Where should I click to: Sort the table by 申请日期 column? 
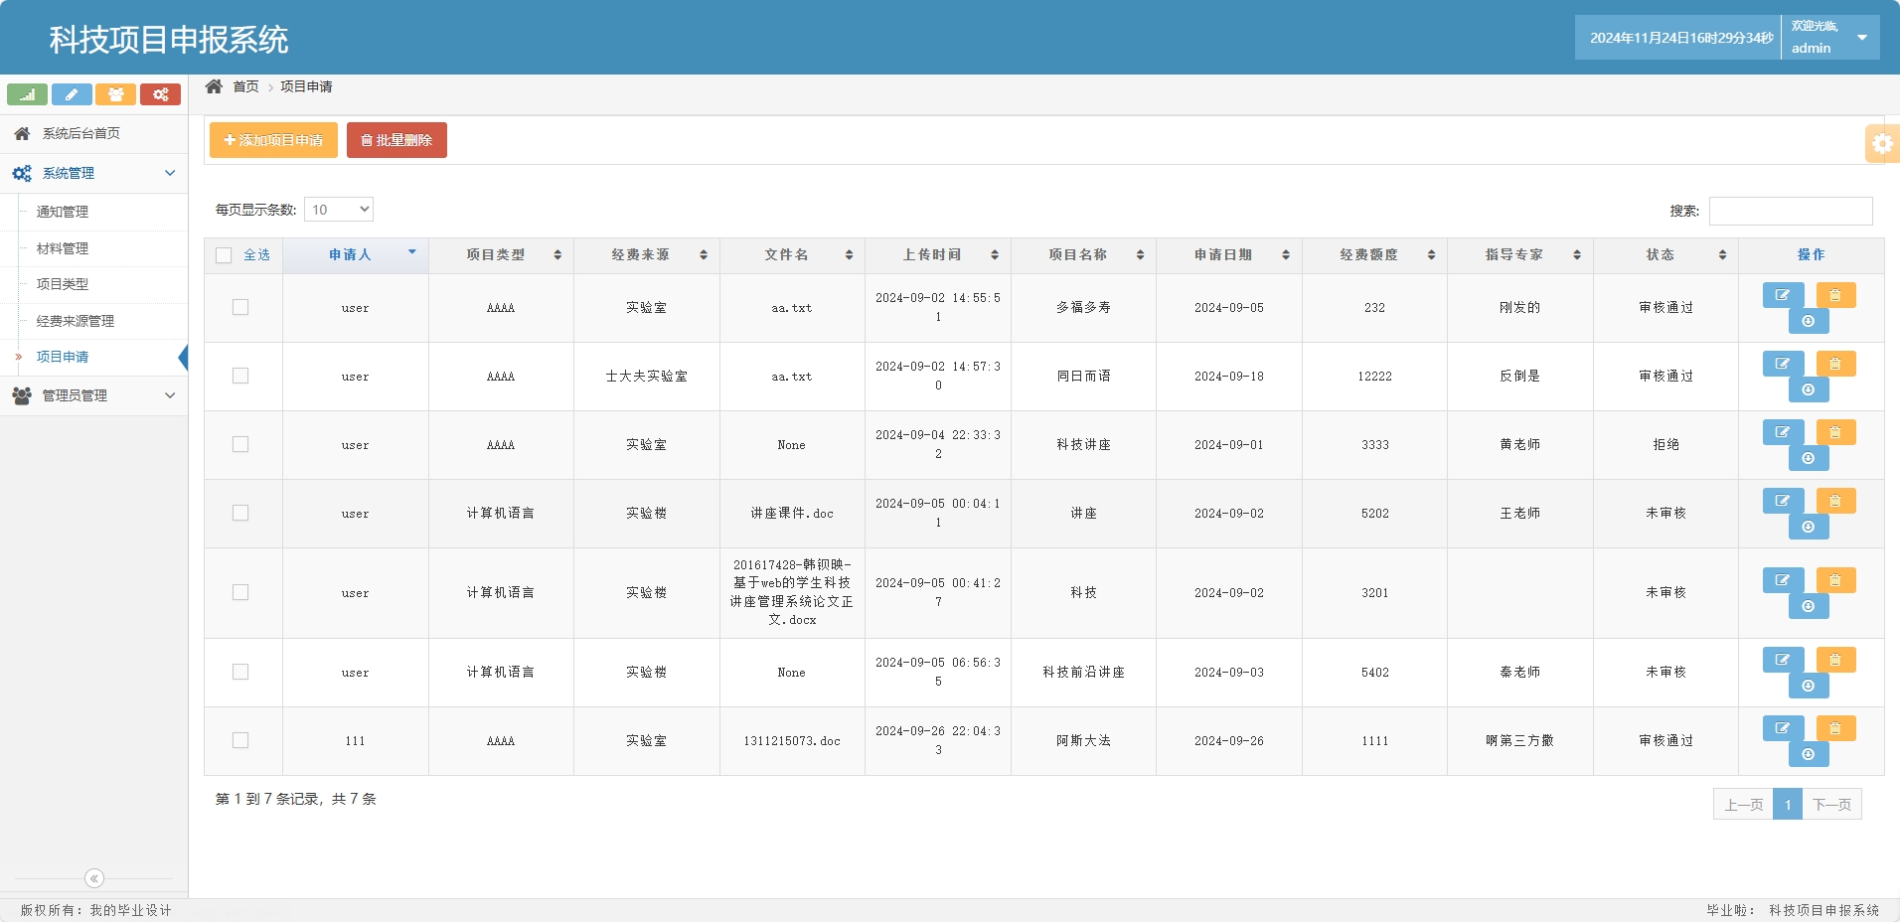[x=1229, y=255]
